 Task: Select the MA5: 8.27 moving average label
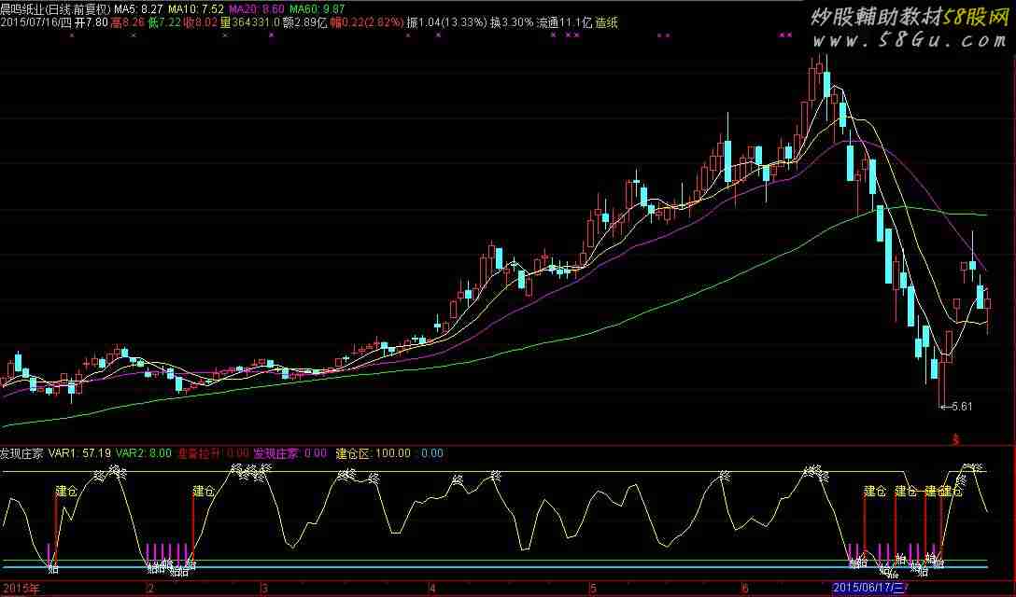[138, 9]
